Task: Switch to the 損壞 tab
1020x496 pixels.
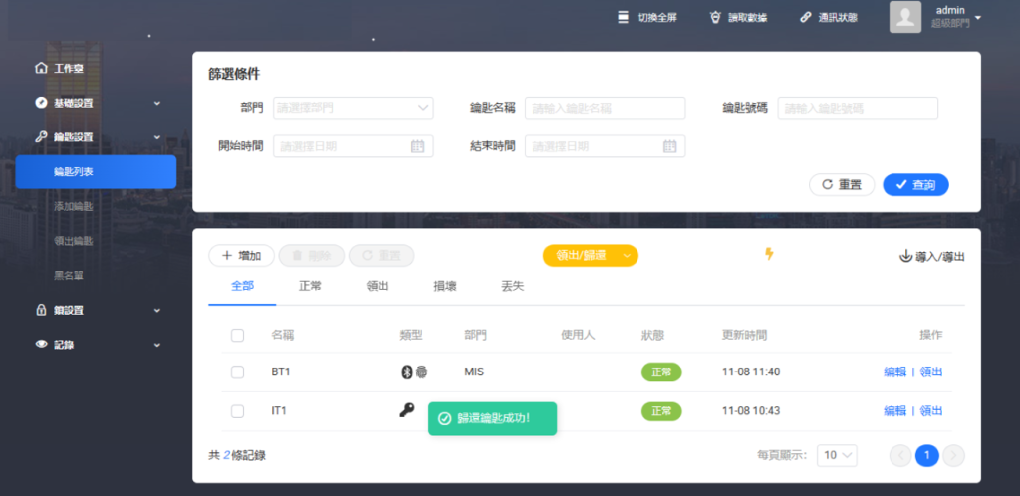Action: click(x=445, y=286)
